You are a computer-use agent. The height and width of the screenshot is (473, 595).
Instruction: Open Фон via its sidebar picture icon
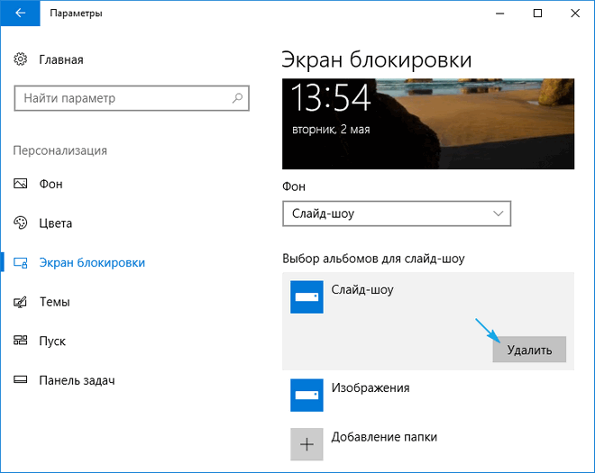click(22, 184)
